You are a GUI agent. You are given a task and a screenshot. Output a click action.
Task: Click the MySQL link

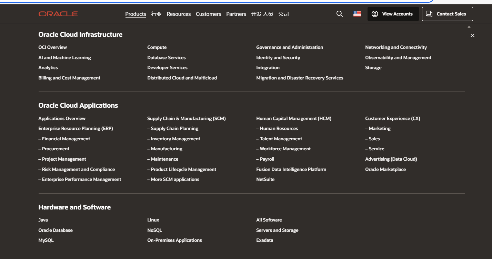point(46,240)
